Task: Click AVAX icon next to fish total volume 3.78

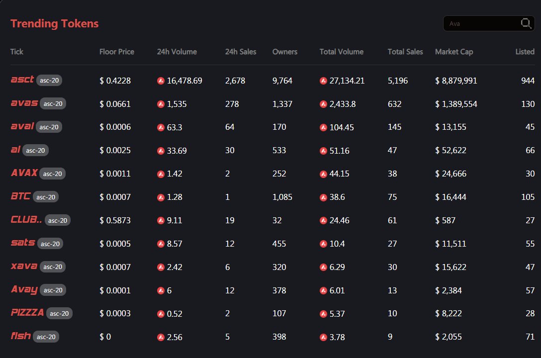Action: [x=323, y=337]
